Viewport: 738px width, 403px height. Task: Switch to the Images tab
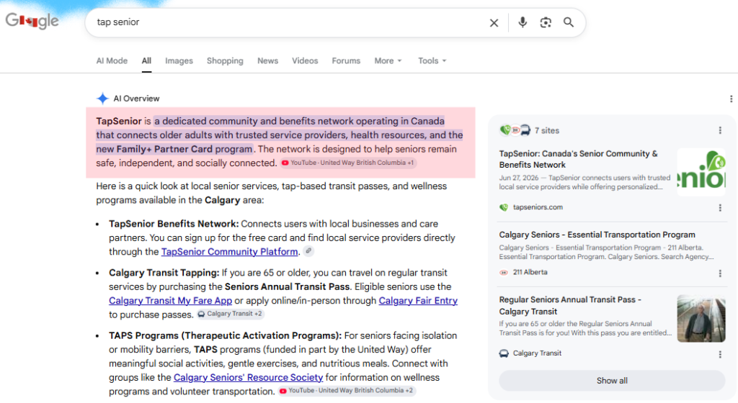(x=179, y=60)
